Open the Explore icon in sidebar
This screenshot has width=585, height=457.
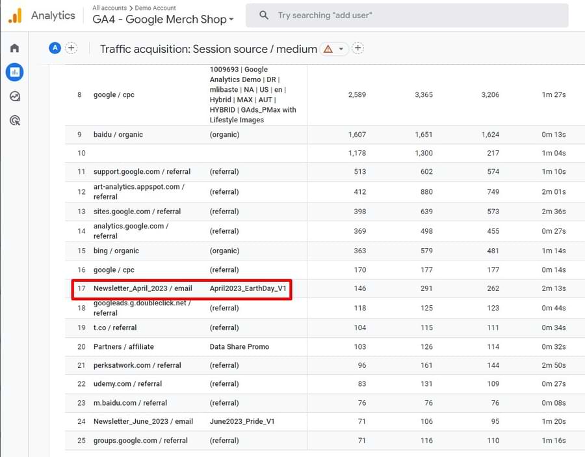click(14, 96)
